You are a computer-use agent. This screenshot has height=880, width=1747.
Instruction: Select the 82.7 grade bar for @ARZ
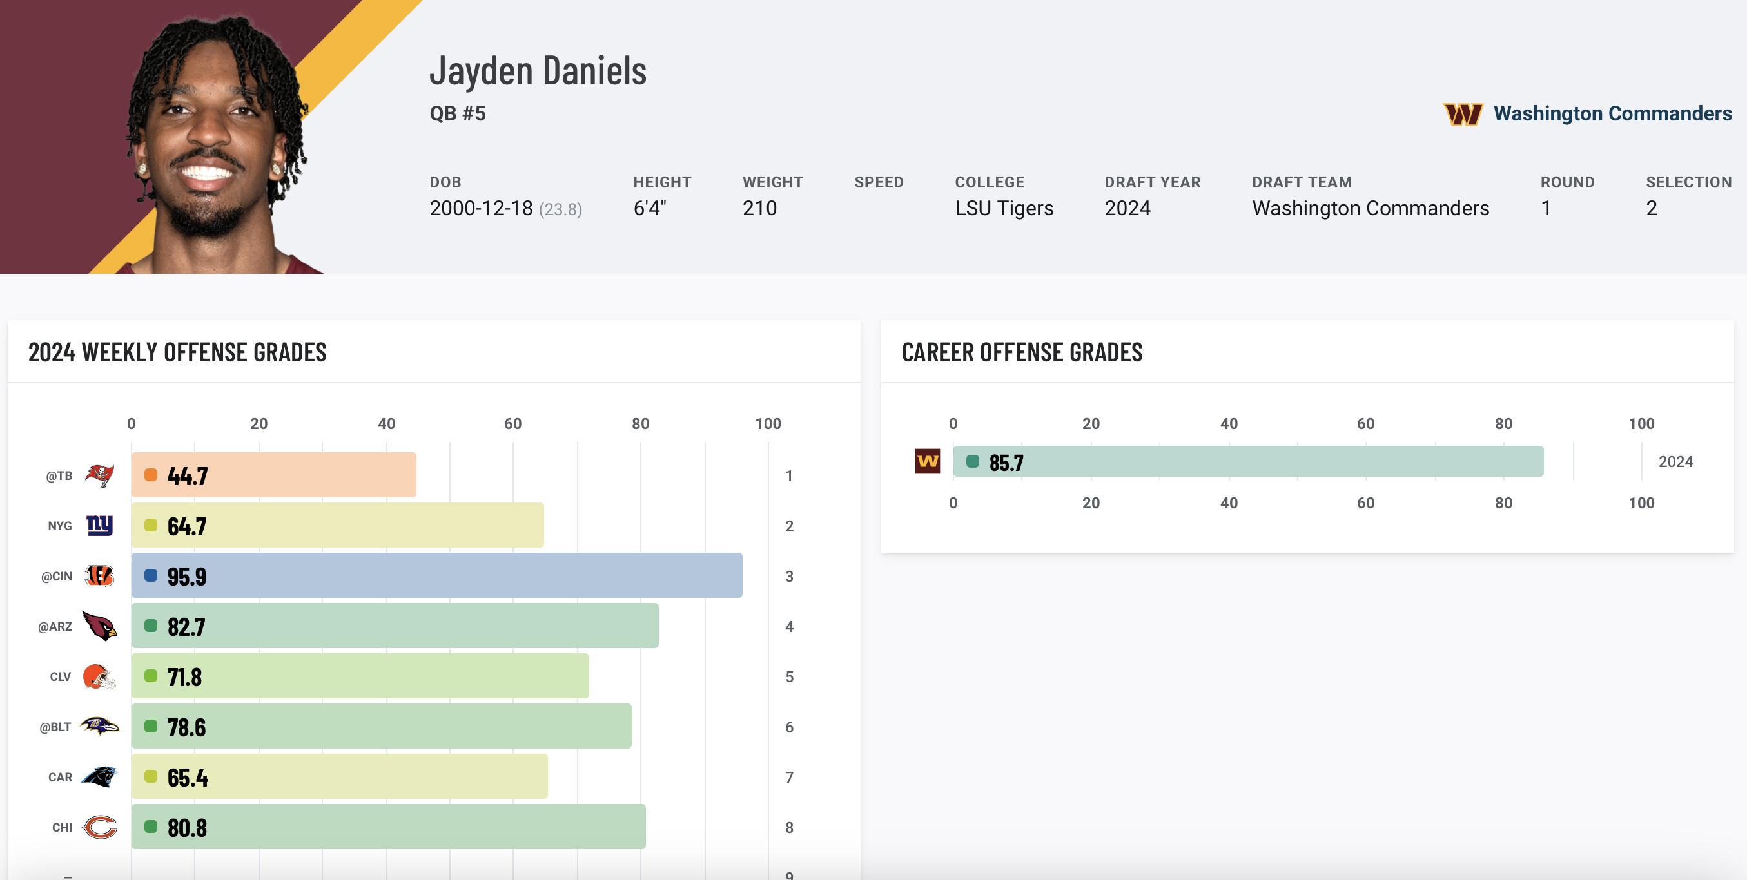coord(395,626)
